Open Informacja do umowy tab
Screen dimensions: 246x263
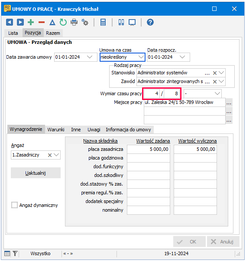tap(128, 130)
